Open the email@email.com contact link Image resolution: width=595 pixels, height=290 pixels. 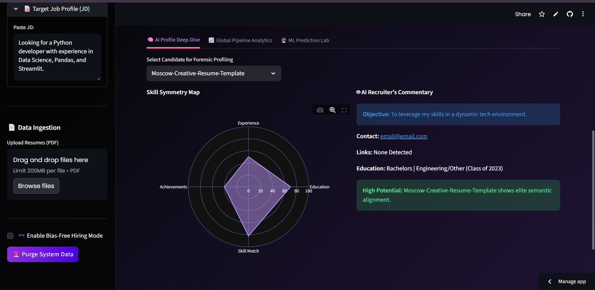[403, 136]
